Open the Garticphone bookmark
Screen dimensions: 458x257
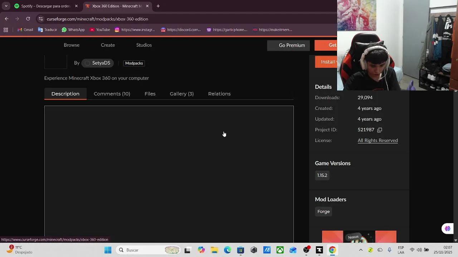(x=226, y=30)
